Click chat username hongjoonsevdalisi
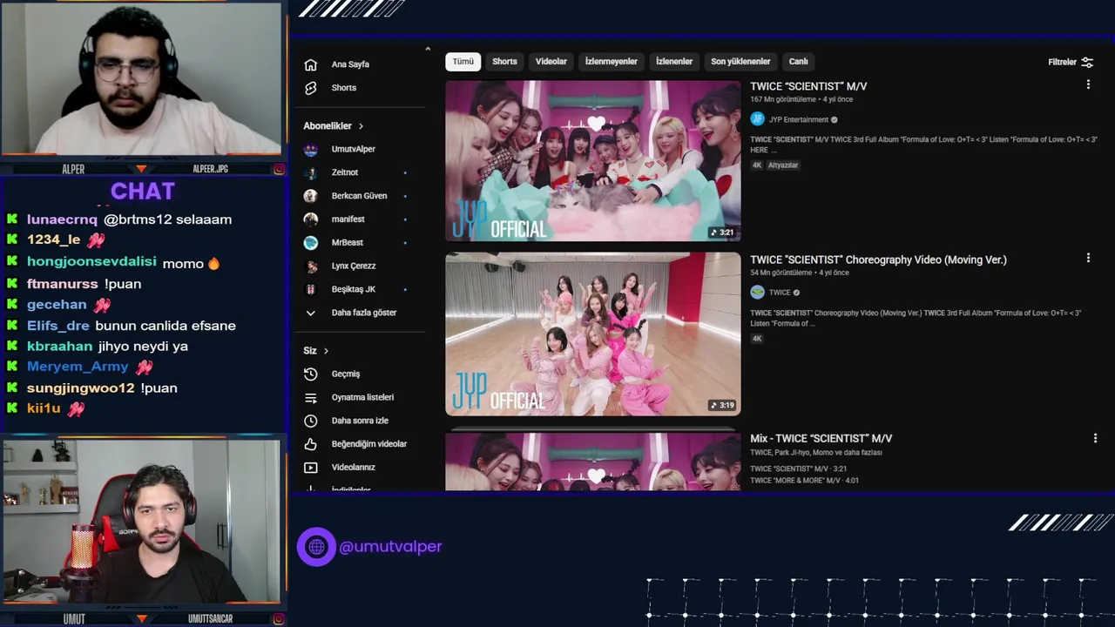 tap(91, 262)
